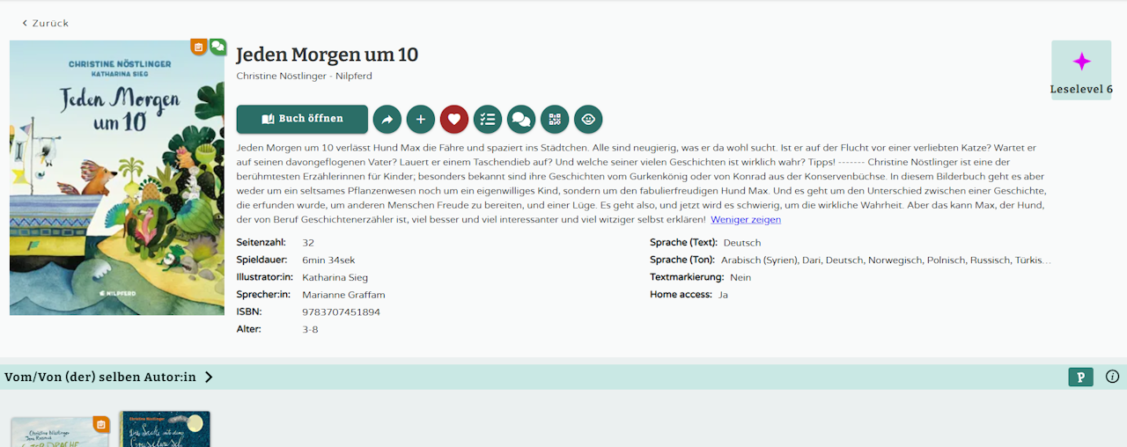The image size is (1127, 447).
Task: Click the green chat badge on the cover
Action: coord(217,47)
